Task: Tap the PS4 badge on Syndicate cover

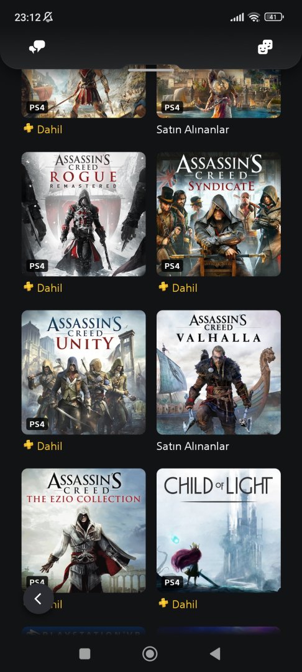Action: (172, 266)
